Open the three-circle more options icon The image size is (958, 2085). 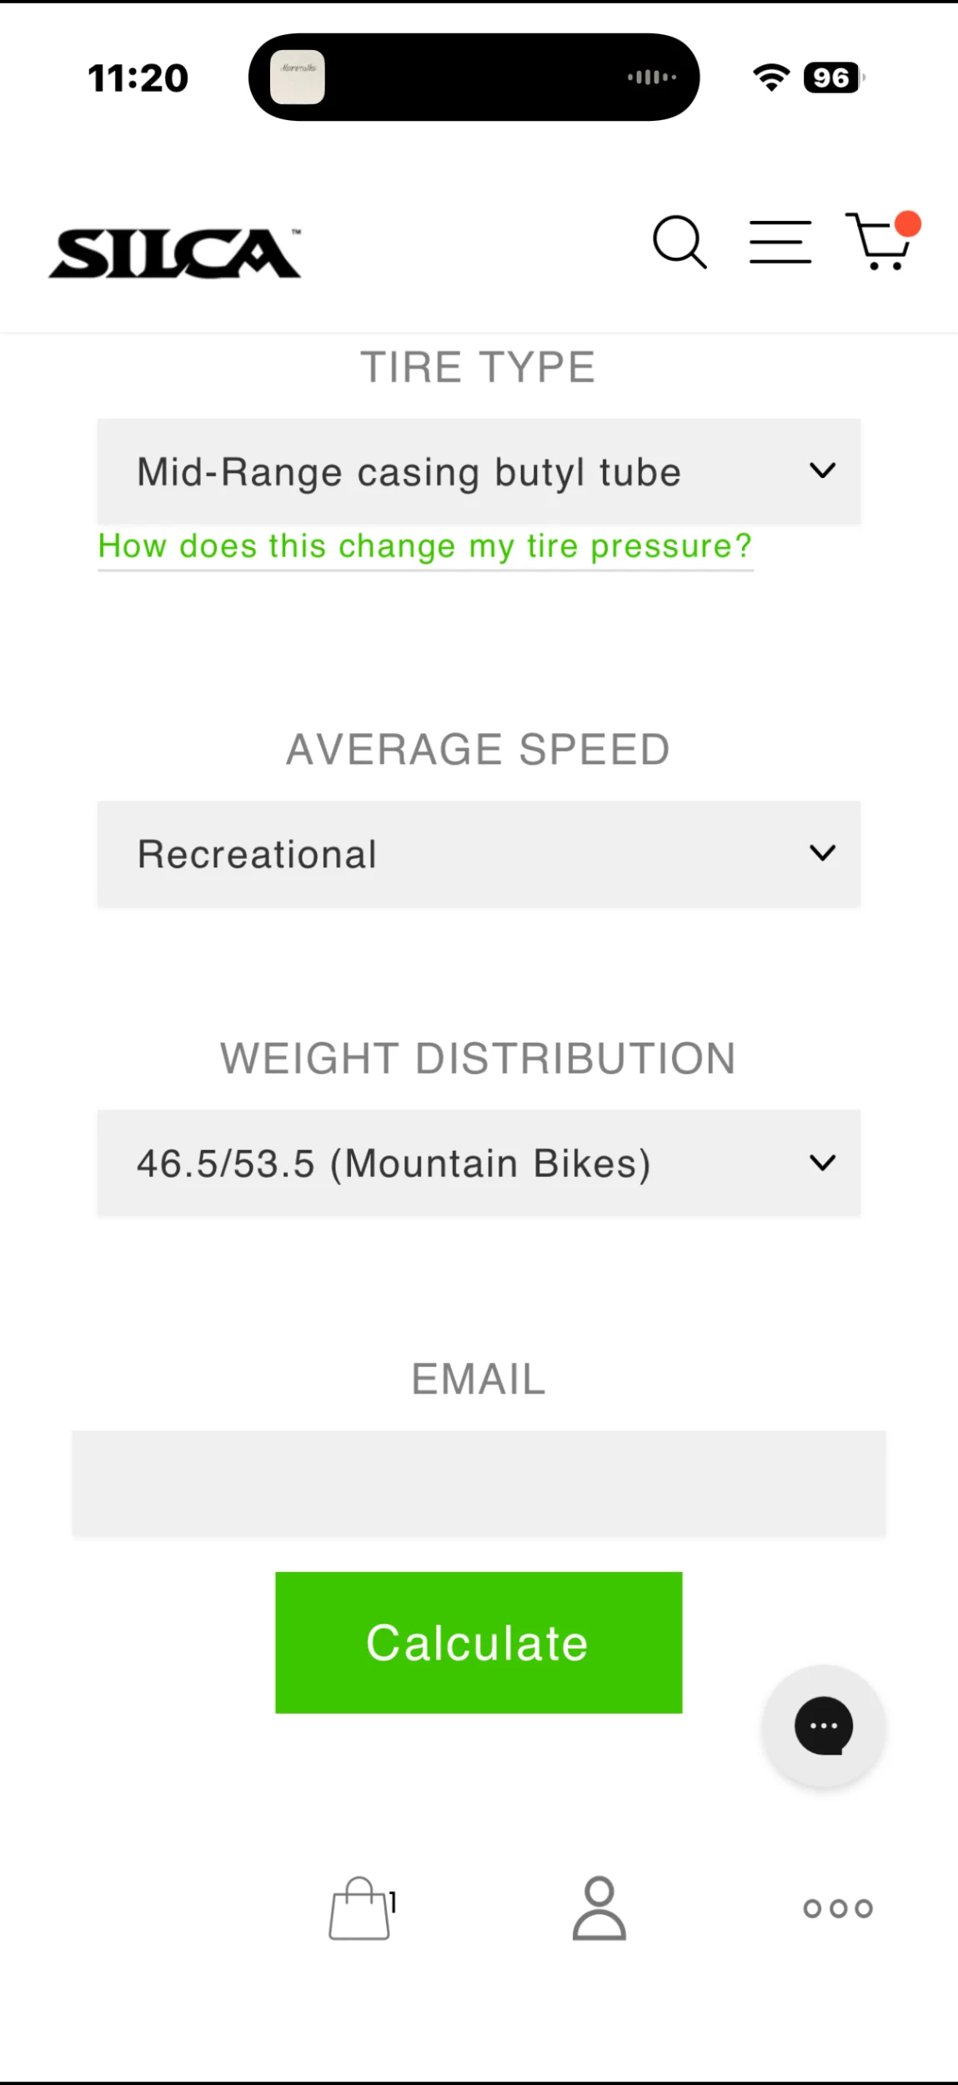point(838,1908)
